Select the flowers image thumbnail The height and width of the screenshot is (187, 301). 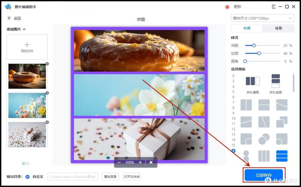(27, 105)
